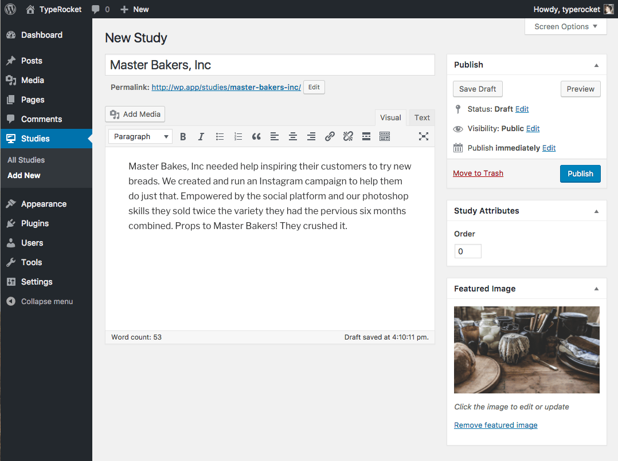618x461 pixels.
Task: Insert a bulleted list
Action: point(220,137)
